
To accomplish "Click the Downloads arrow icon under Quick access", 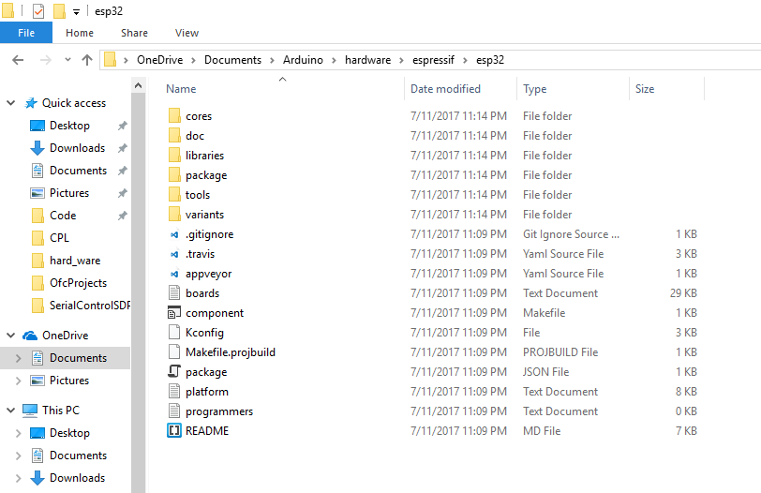I will (37, 148).
